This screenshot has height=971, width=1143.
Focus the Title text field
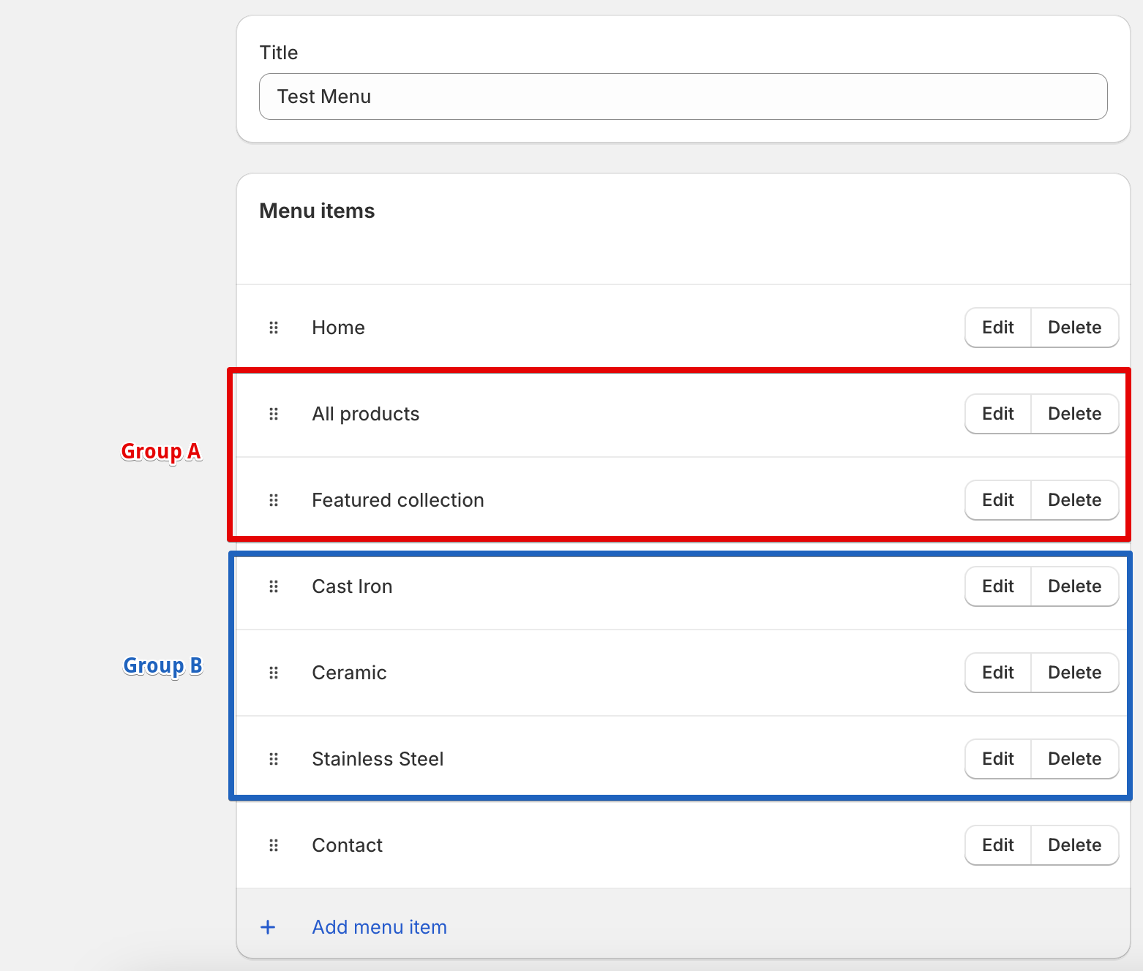(683, 97)
